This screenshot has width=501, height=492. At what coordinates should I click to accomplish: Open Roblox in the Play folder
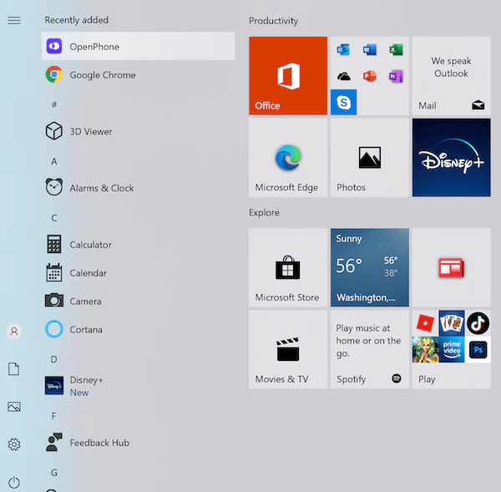425,323
